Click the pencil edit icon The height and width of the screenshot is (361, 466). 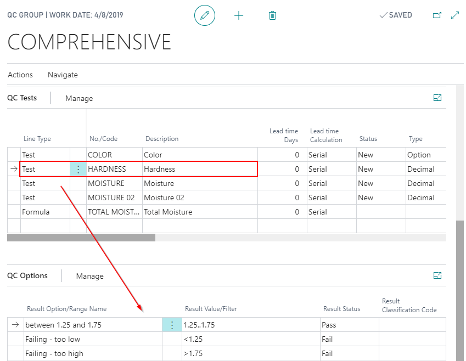pos(205,15)
